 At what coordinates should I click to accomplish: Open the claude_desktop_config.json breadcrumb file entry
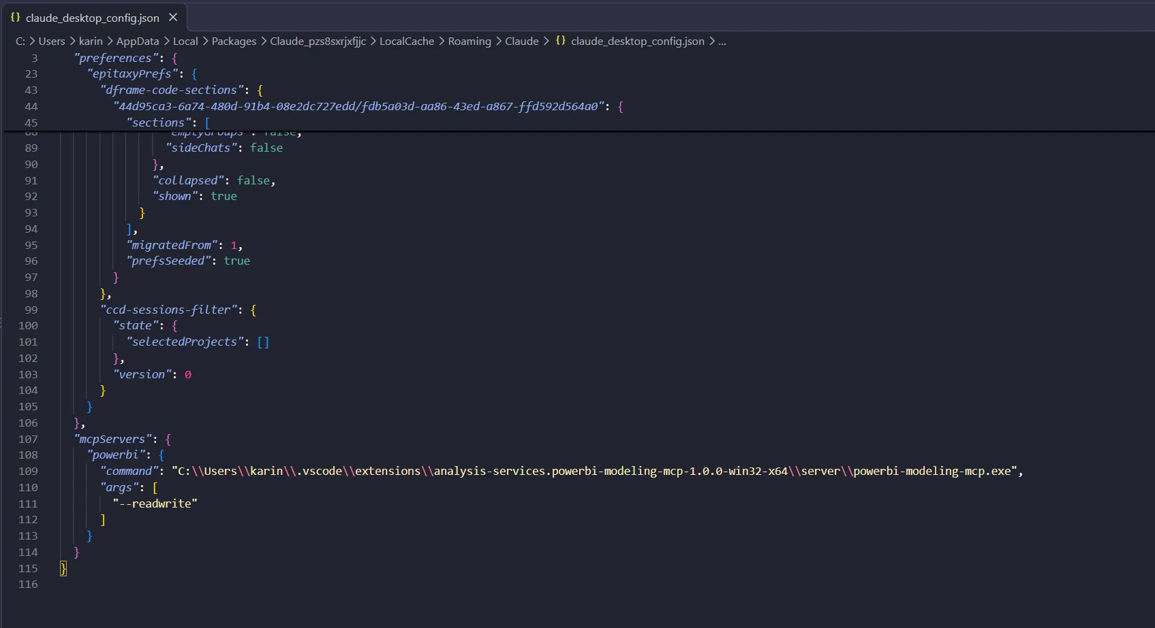pos(638,42)
